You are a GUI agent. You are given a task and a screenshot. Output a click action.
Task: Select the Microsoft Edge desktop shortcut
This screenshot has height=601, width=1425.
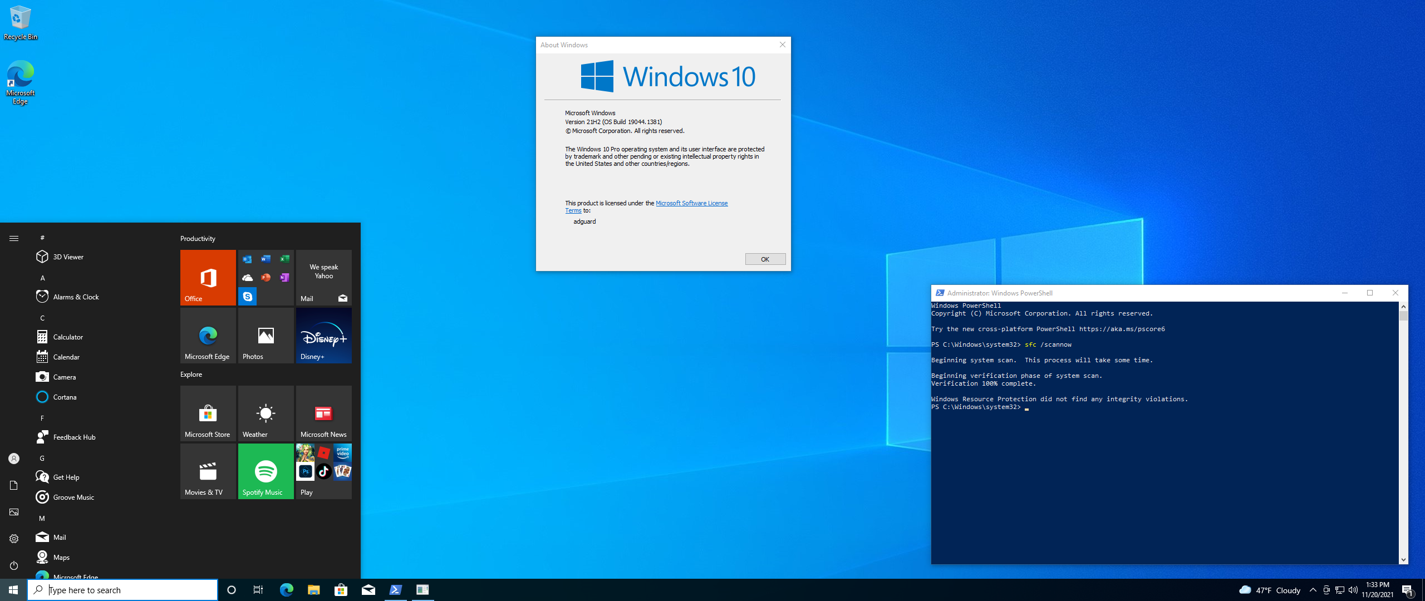(x=21, y=82)
